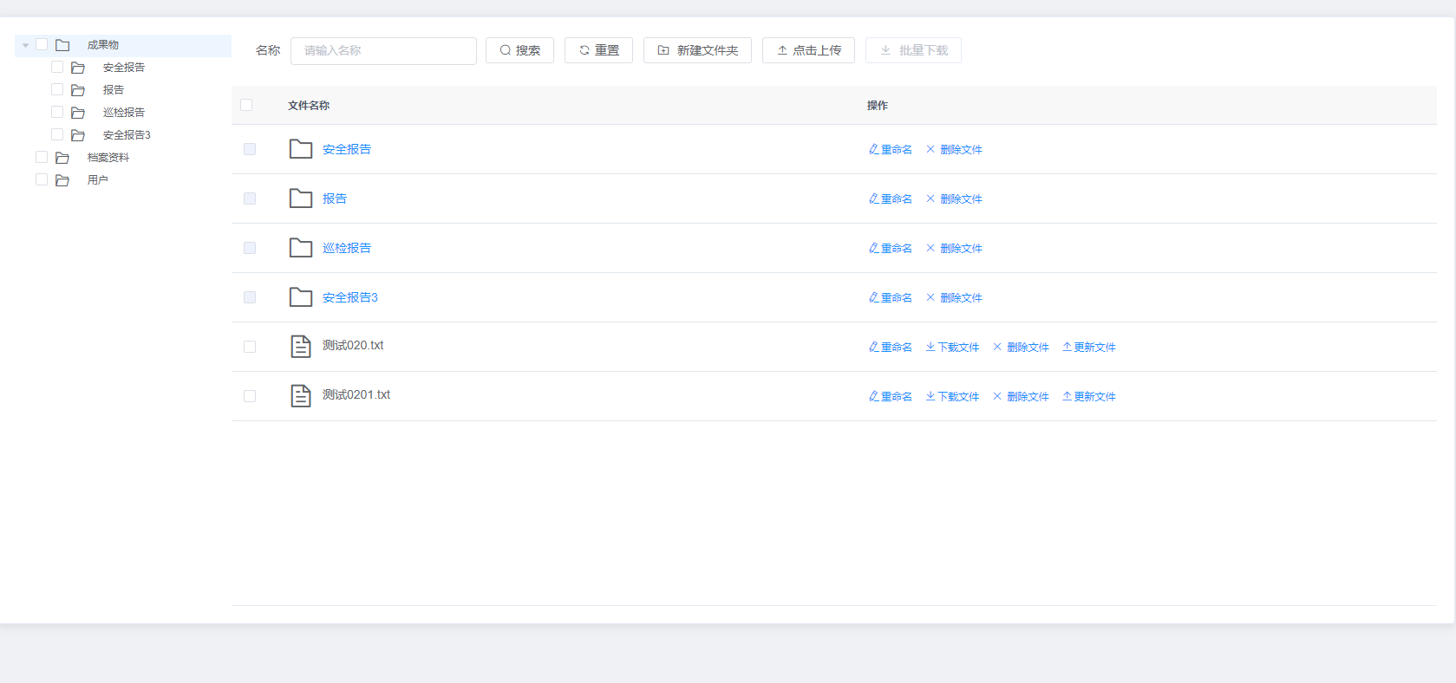
Task: Click the large folder icon in 报告 row
Action: point(301,198)
